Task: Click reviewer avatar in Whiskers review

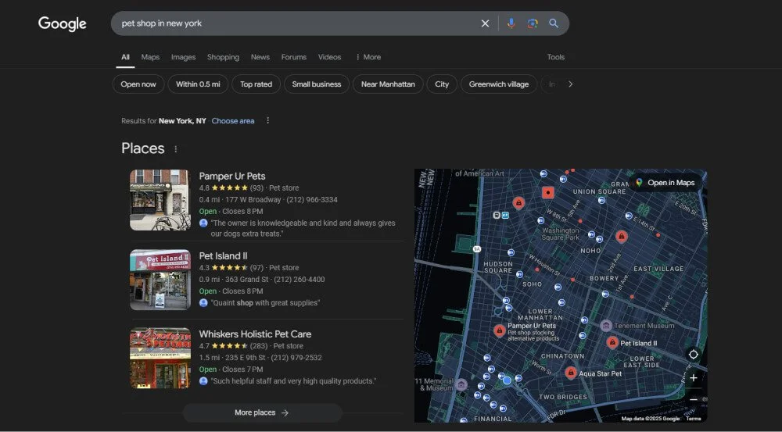Action: tap(203, 381)
